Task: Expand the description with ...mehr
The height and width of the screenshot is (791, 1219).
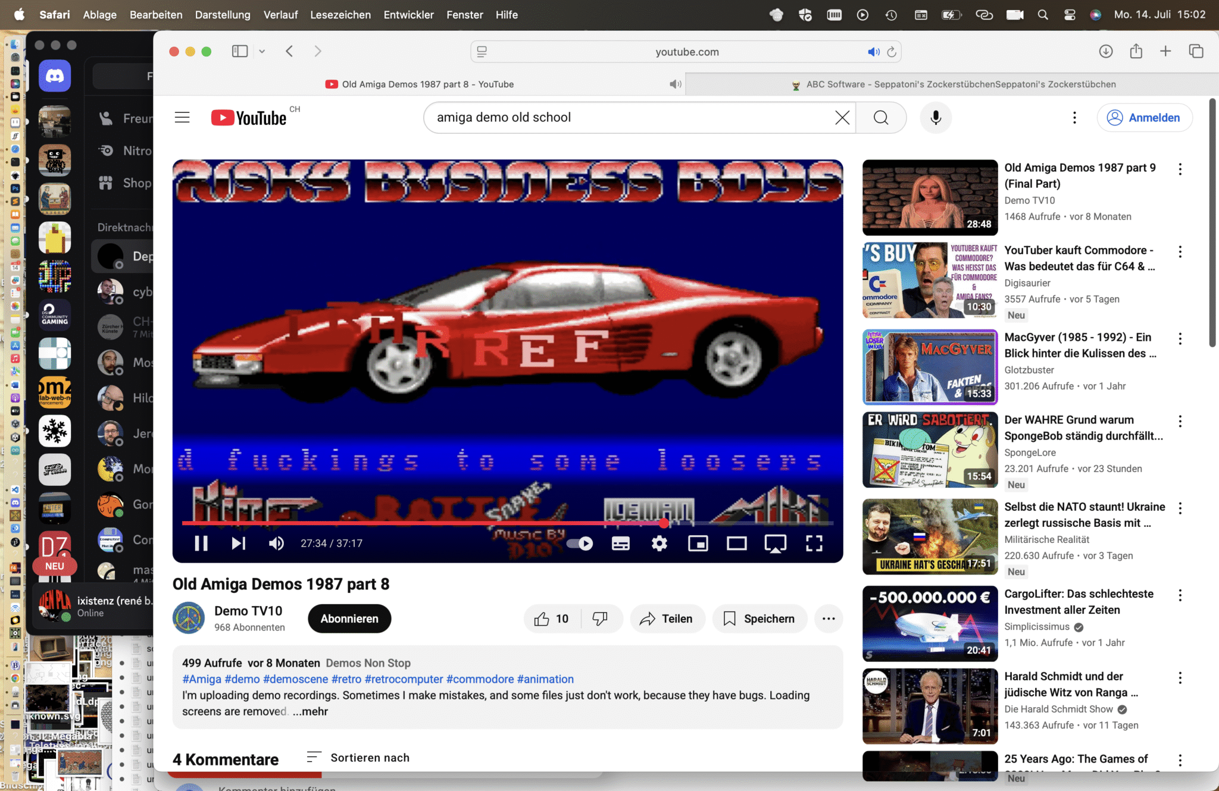Action: [x=310, y=711]
